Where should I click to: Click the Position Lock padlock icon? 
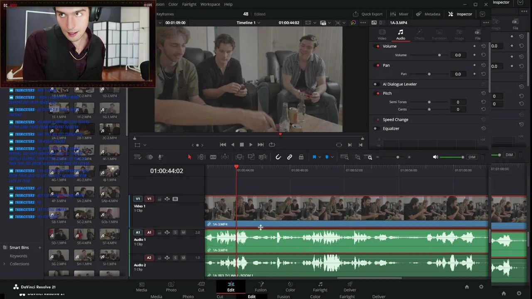[301, 157]
